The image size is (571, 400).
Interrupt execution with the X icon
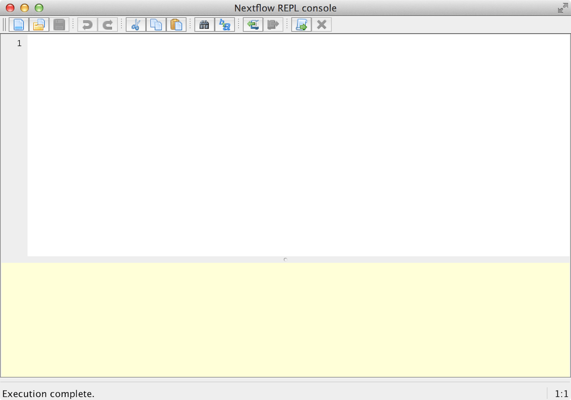pyautogui.click(x=322, y=24)
